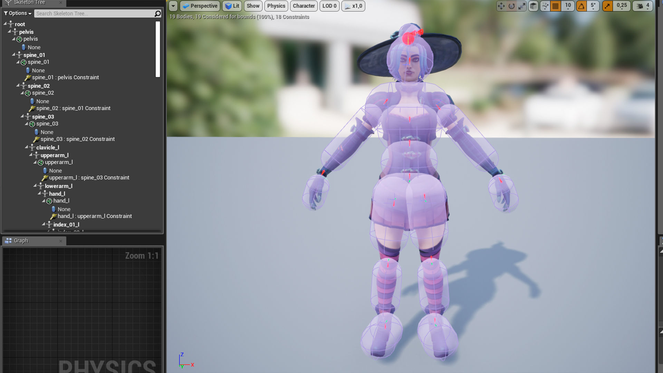Toggle rotation angle snapping
This screenshot has height=373, width=663.
pos(582,6)
